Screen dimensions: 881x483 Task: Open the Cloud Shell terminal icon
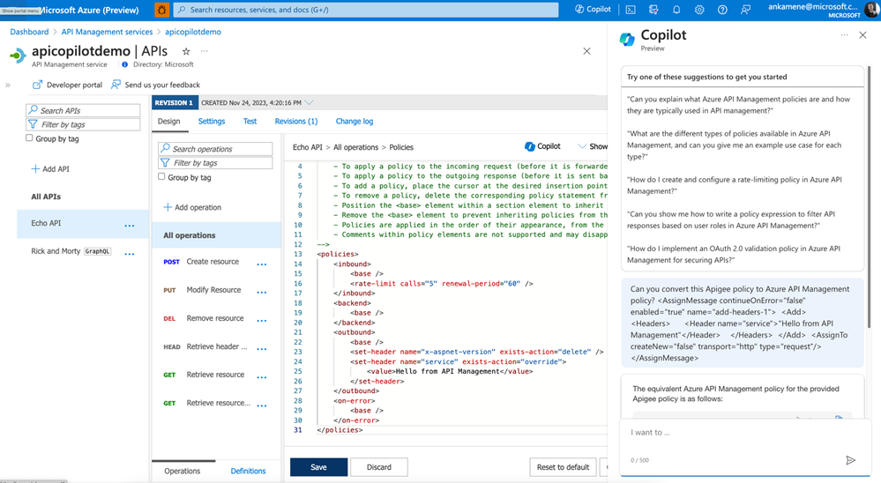point(631,10)
